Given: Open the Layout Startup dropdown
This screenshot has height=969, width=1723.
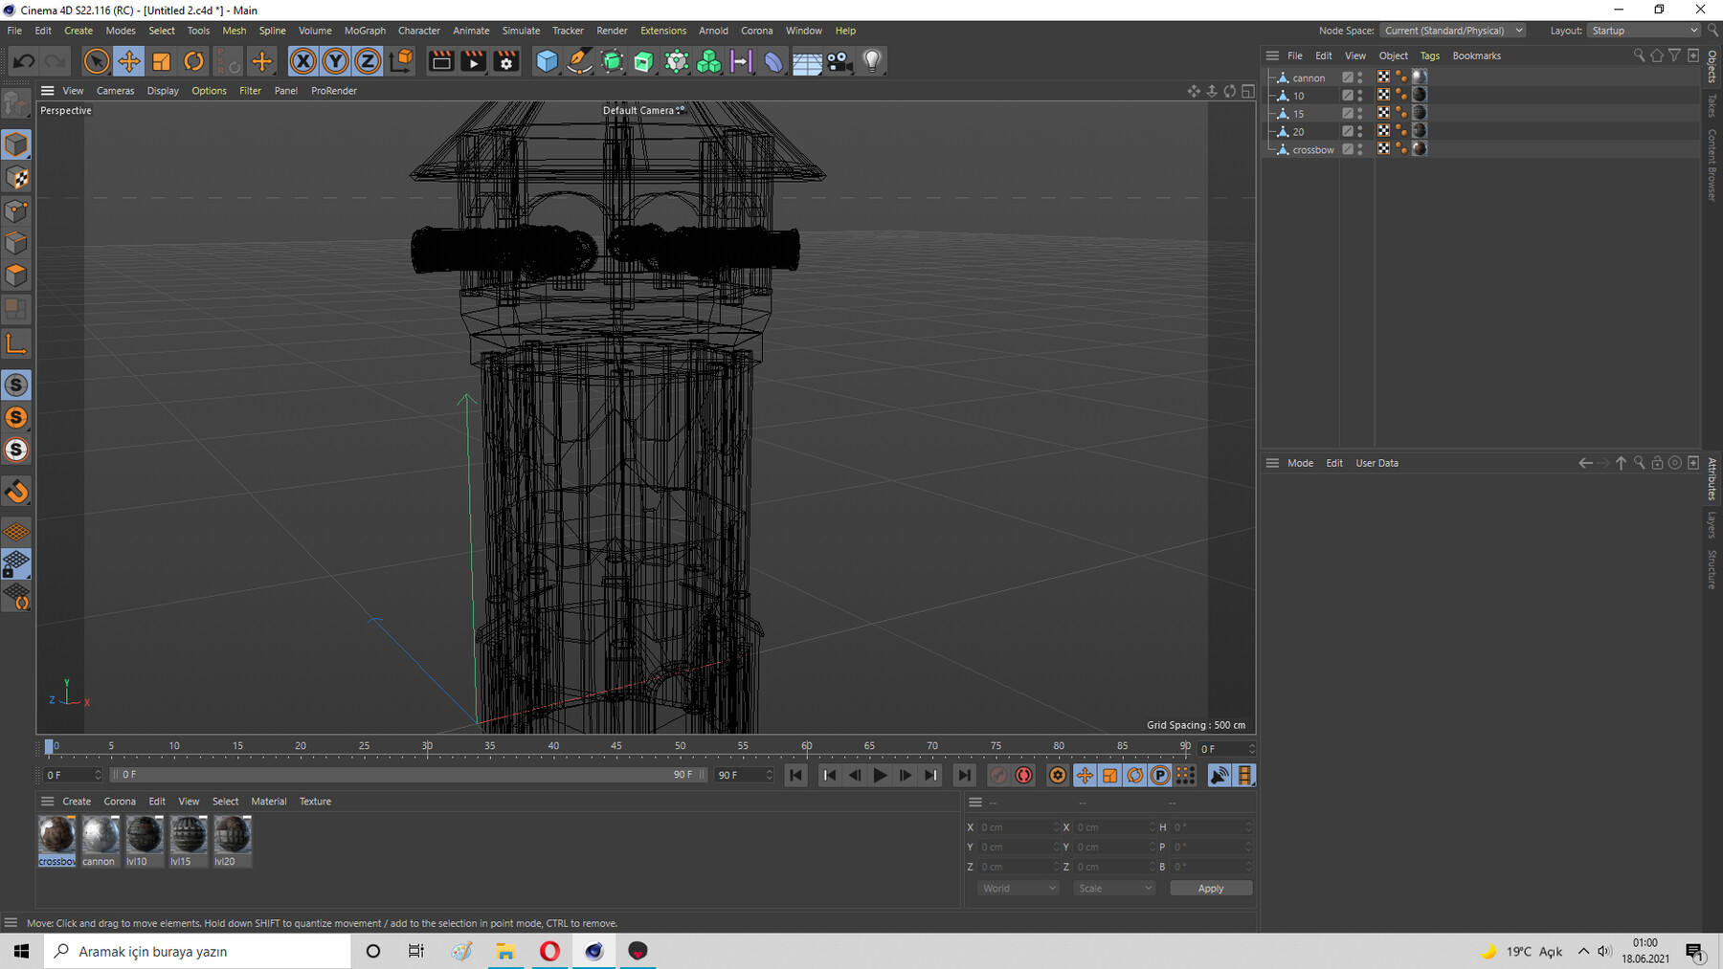Looking at the screenshot, I should coord(1644,31).
